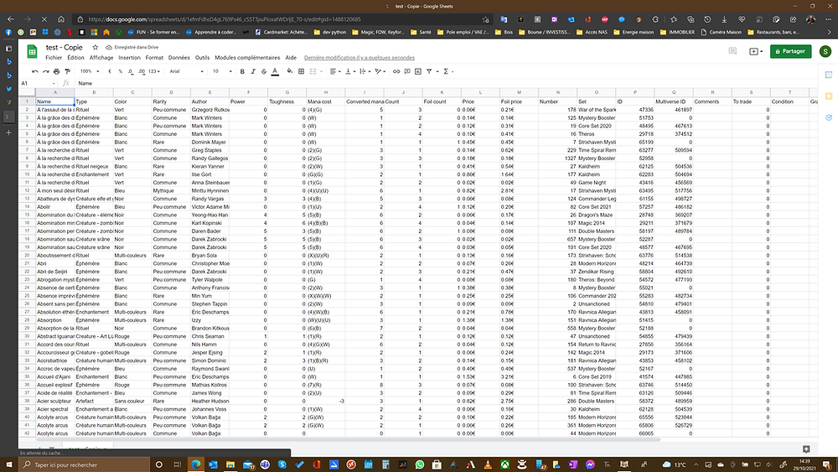Open the Insertion menu
The image size is (838, 472).
[129, 58]
